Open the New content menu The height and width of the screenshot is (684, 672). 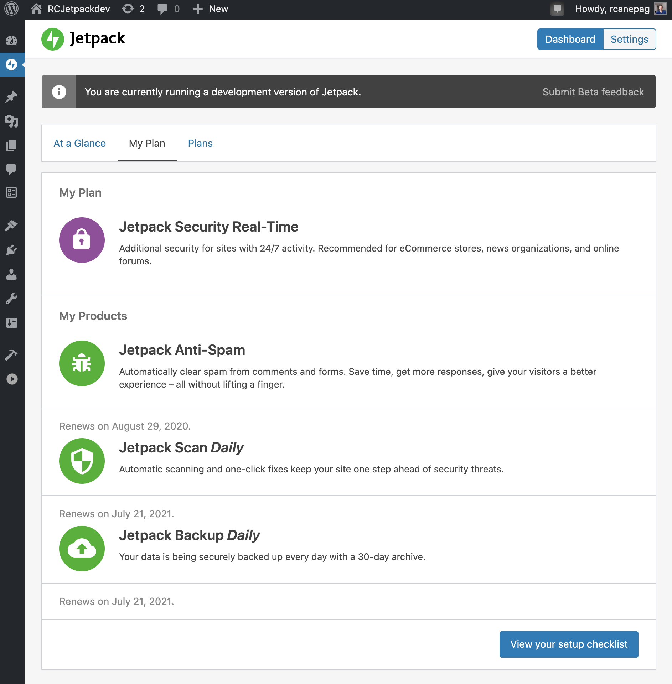(x=210, y=9)
